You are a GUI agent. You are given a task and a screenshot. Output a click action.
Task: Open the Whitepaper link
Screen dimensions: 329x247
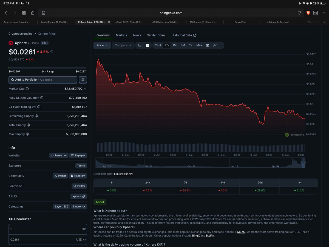[78, 155]
